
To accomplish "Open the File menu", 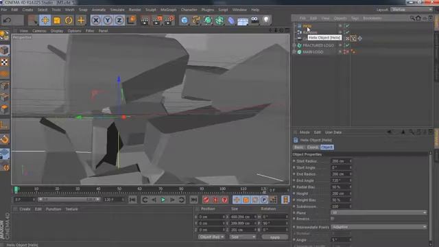I will tap(3, 10).
